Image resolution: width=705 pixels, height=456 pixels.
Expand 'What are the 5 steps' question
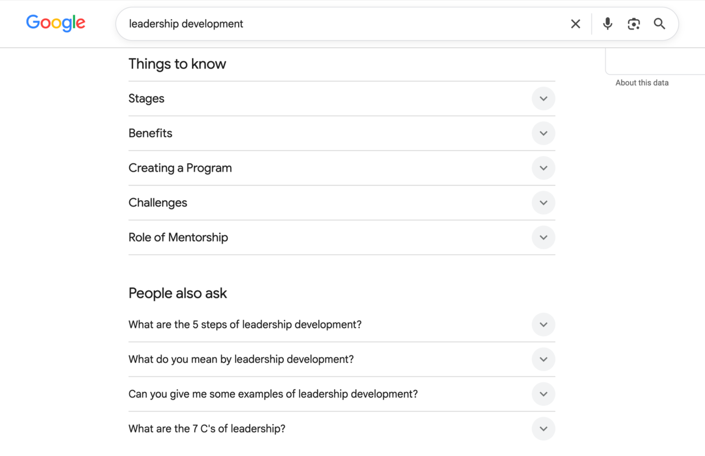coord(342,325)
